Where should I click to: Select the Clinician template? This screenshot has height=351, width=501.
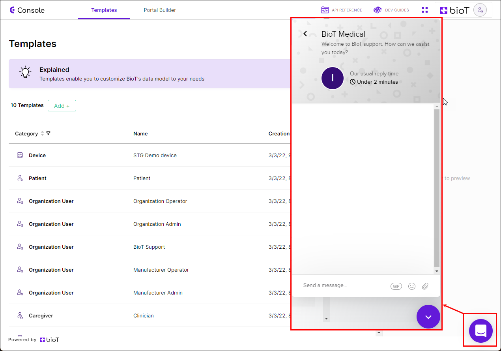[144, 315]
